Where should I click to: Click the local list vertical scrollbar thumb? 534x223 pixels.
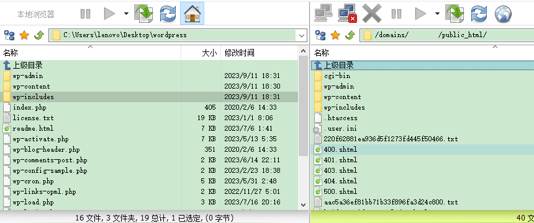303,106
